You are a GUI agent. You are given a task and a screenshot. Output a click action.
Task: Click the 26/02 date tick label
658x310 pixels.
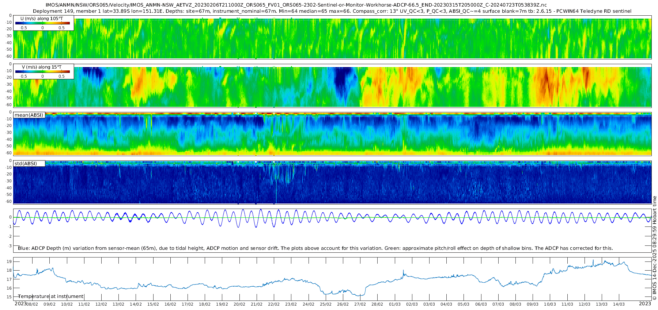click(343, 304)
